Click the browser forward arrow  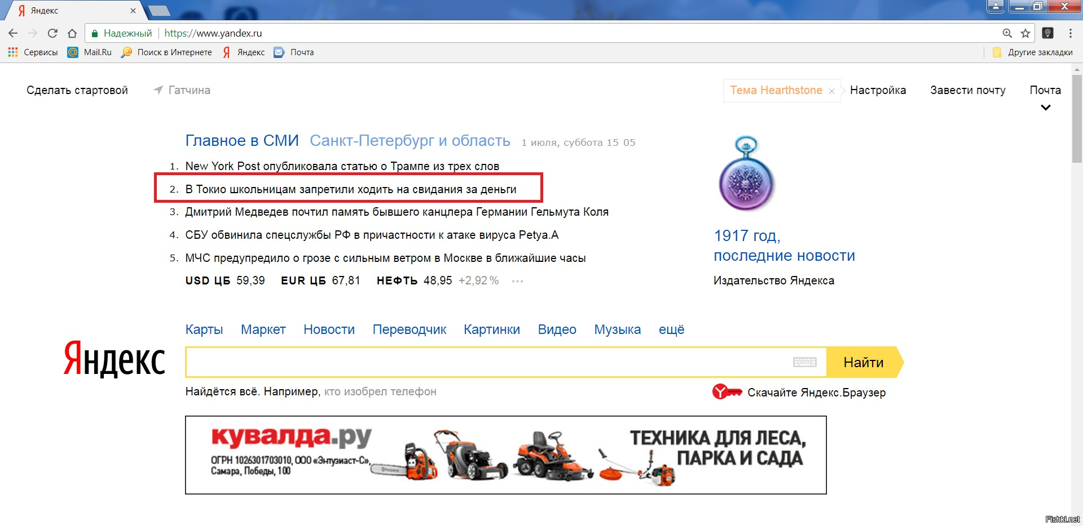[33, 33]
